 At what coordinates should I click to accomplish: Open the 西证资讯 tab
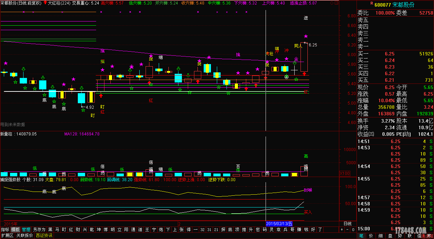tap(44, 235)
